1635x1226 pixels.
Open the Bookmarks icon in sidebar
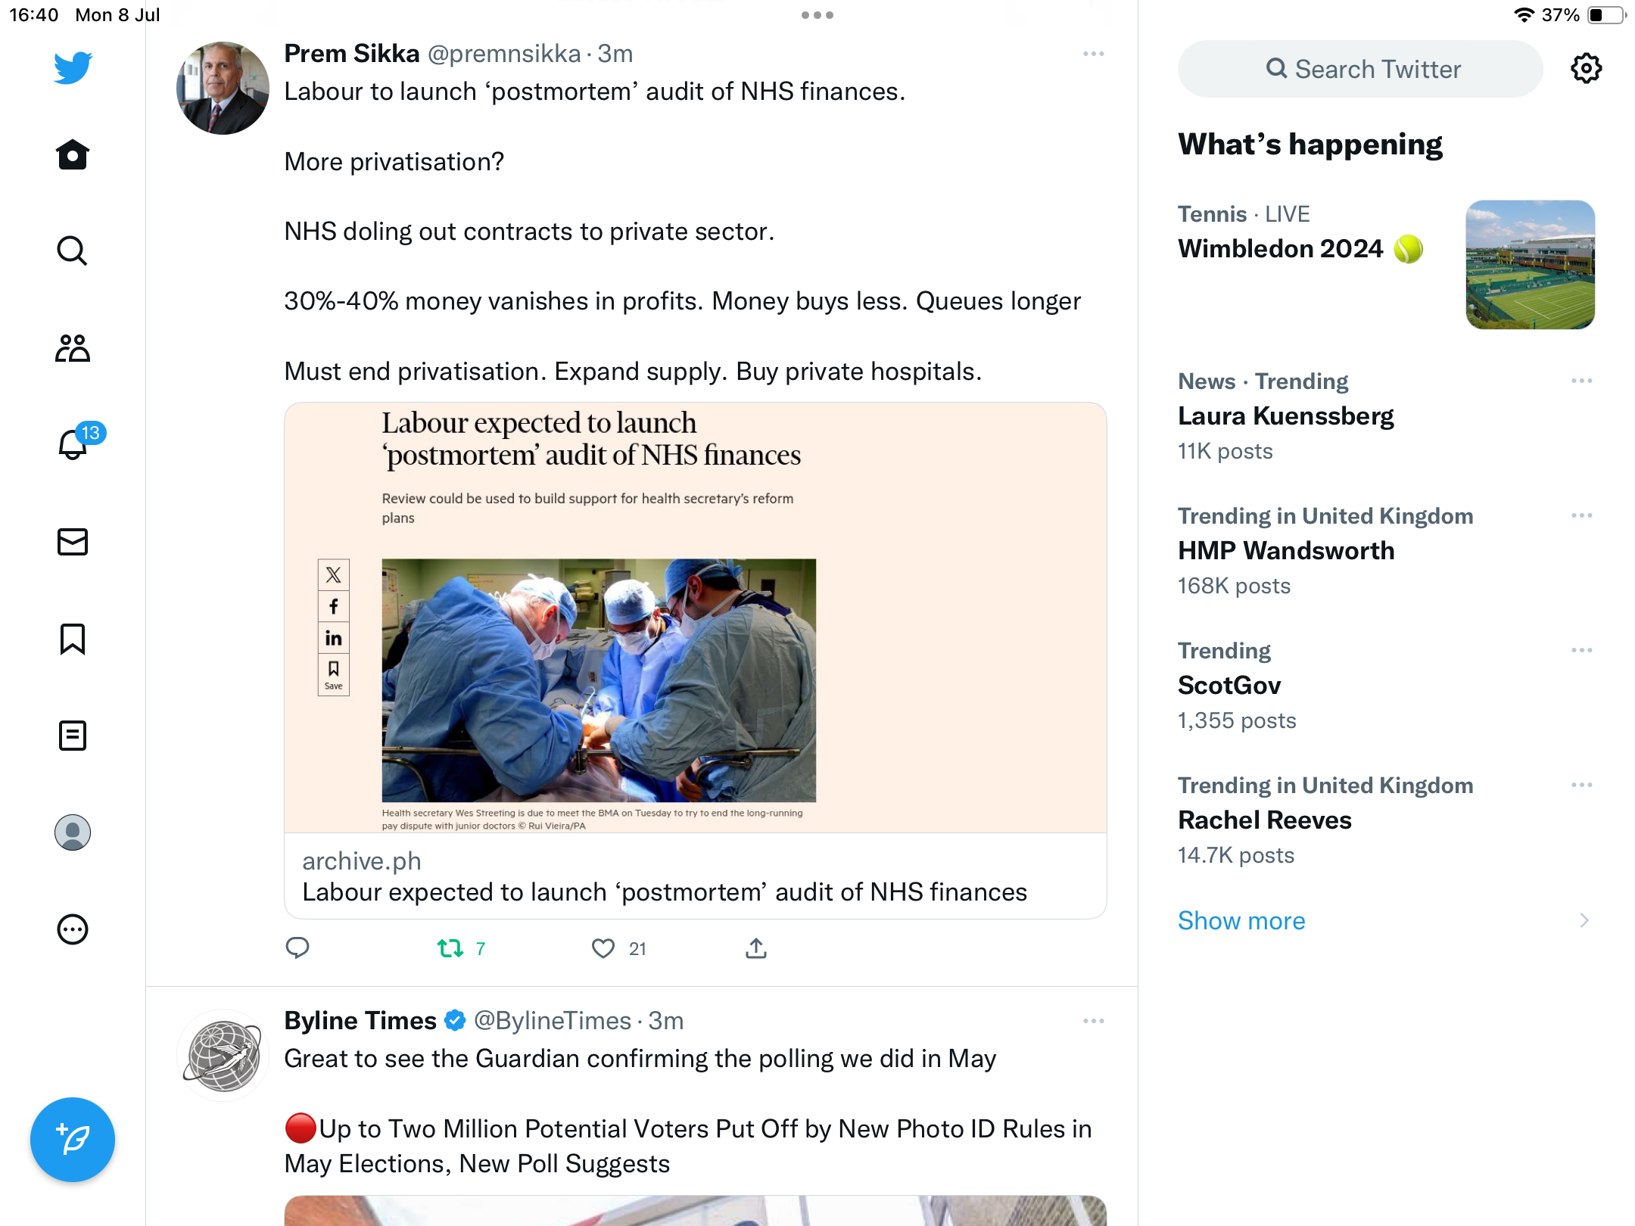tap(73, 639)
